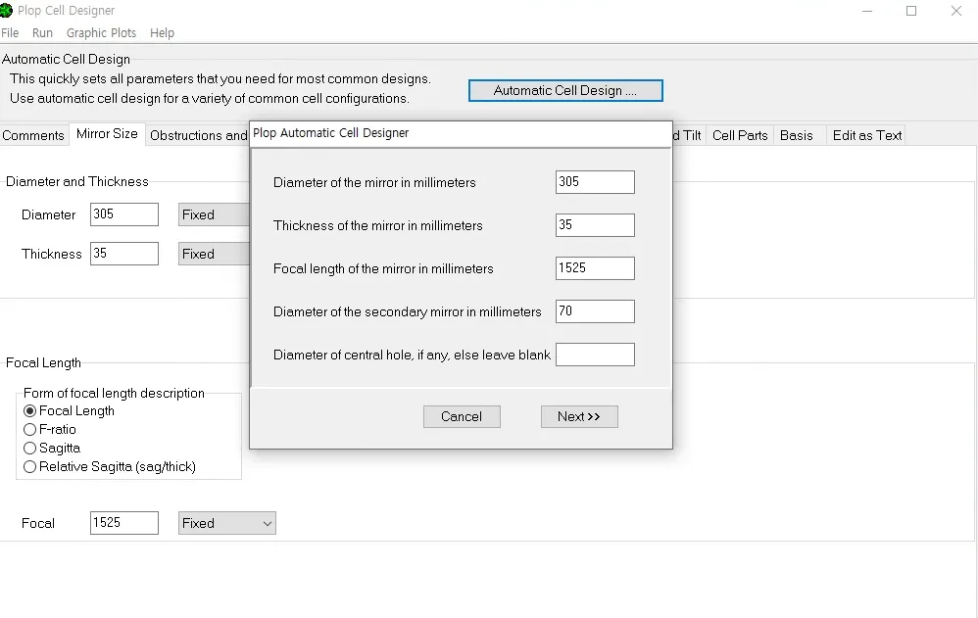This screenshot has height=618, width=978.
Task: Select Relative Sagitta (sag/thick) option
Action: point(30,467)
